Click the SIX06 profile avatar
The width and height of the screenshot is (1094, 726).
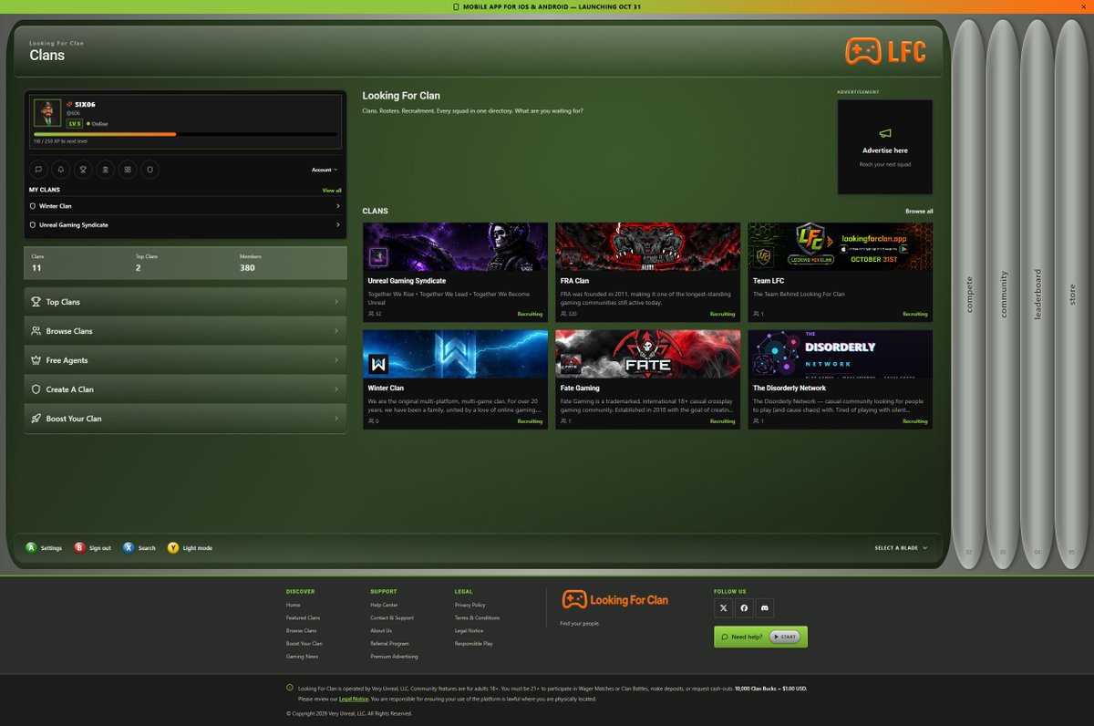47,113
